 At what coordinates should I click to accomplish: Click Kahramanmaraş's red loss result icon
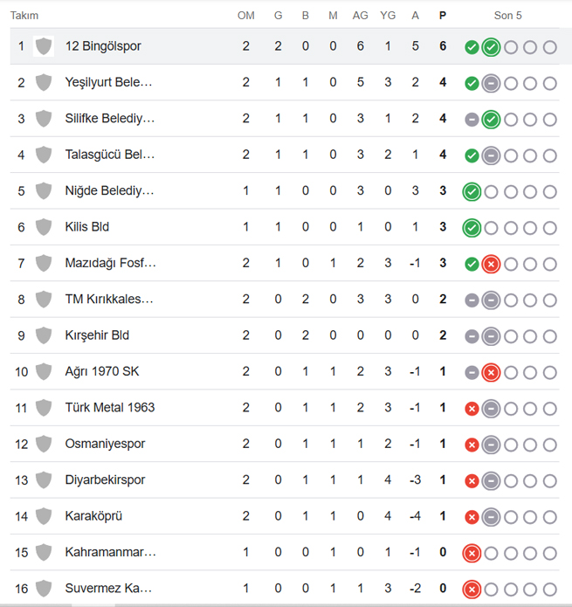pos(472,553)
